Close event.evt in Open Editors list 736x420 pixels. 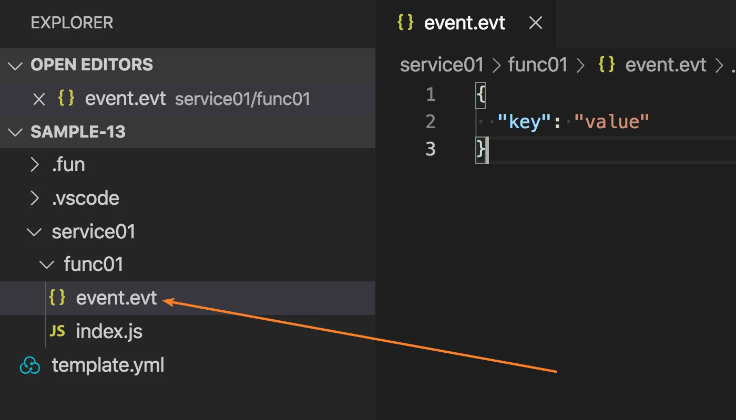pos(39,99)
